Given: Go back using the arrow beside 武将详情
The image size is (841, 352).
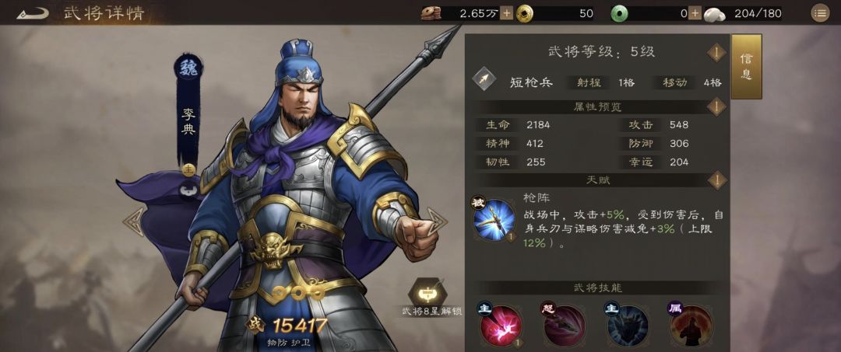Looking at the screenshot, I should coord(33,13).
